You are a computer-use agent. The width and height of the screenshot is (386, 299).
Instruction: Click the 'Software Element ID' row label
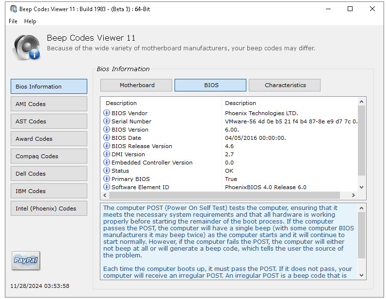tap(140, 187)
